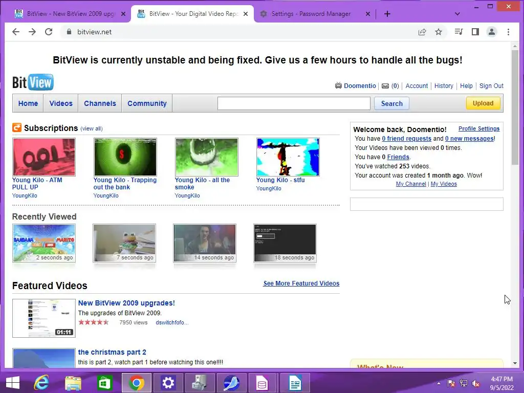Switch to Settings - Password Manager tab
Screen dimensions: 524x393
coord(311,14)
